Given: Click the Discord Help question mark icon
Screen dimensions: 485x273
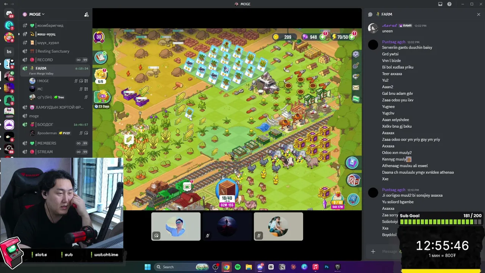Looking at the screenshot, I should coord(449,4).
